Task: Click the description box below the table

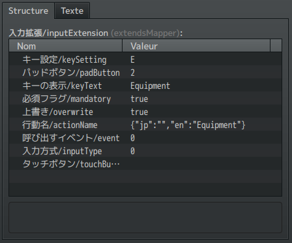Action: click(145, 218)
